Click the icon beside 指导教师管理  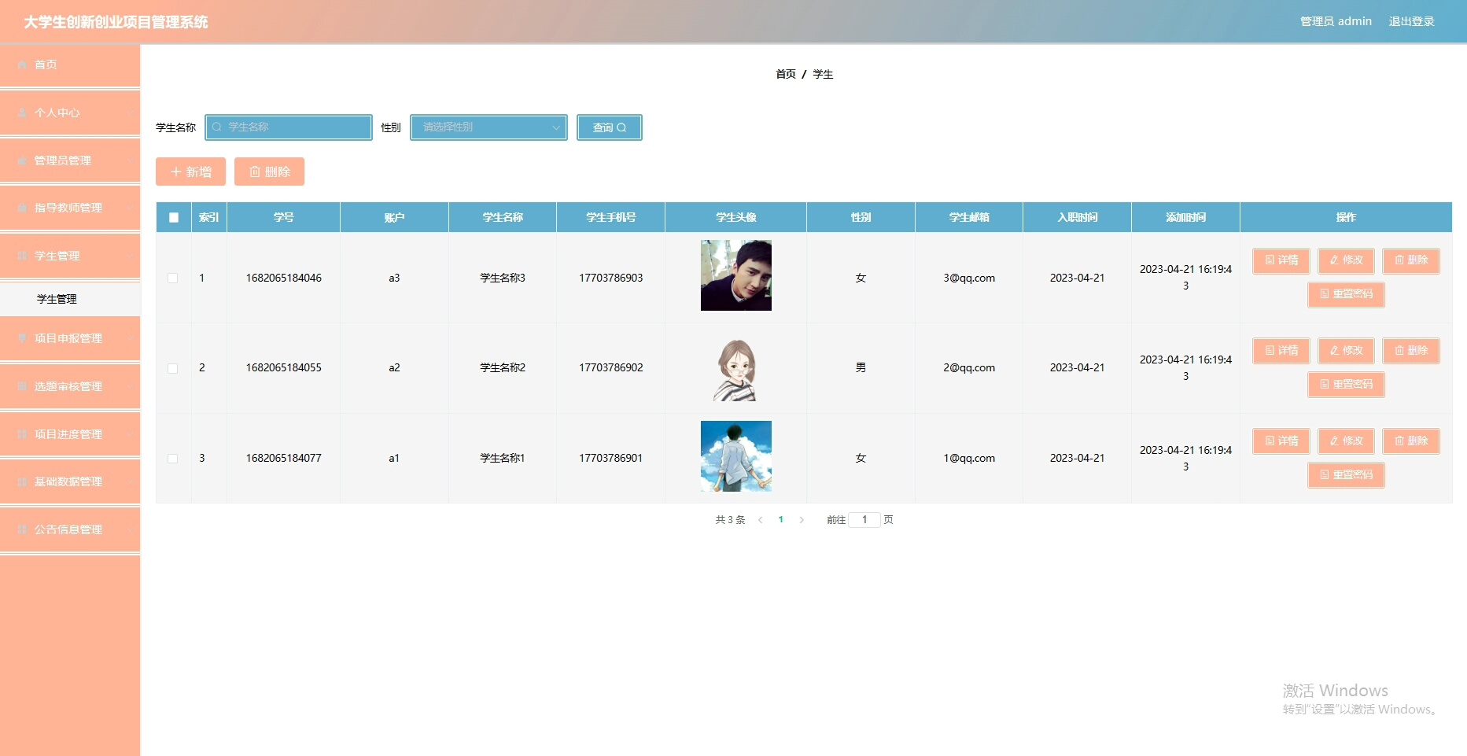click(x=22, y=208)
